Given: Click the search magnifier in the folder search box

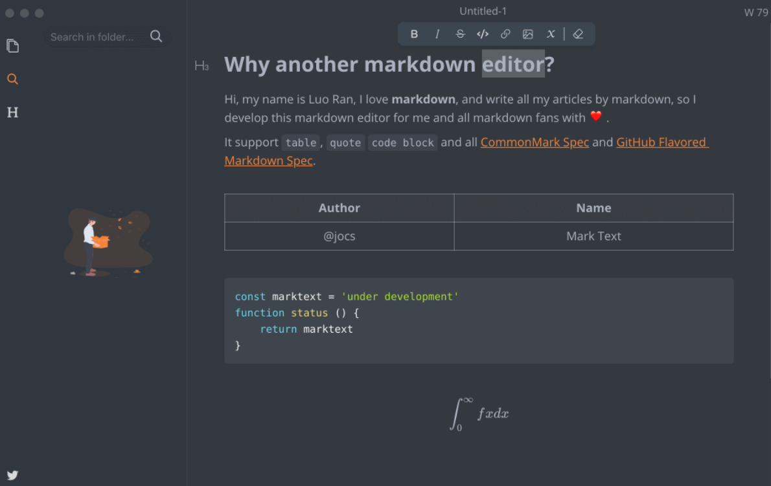Looking at the screenshot, I should tap(156, 36).
